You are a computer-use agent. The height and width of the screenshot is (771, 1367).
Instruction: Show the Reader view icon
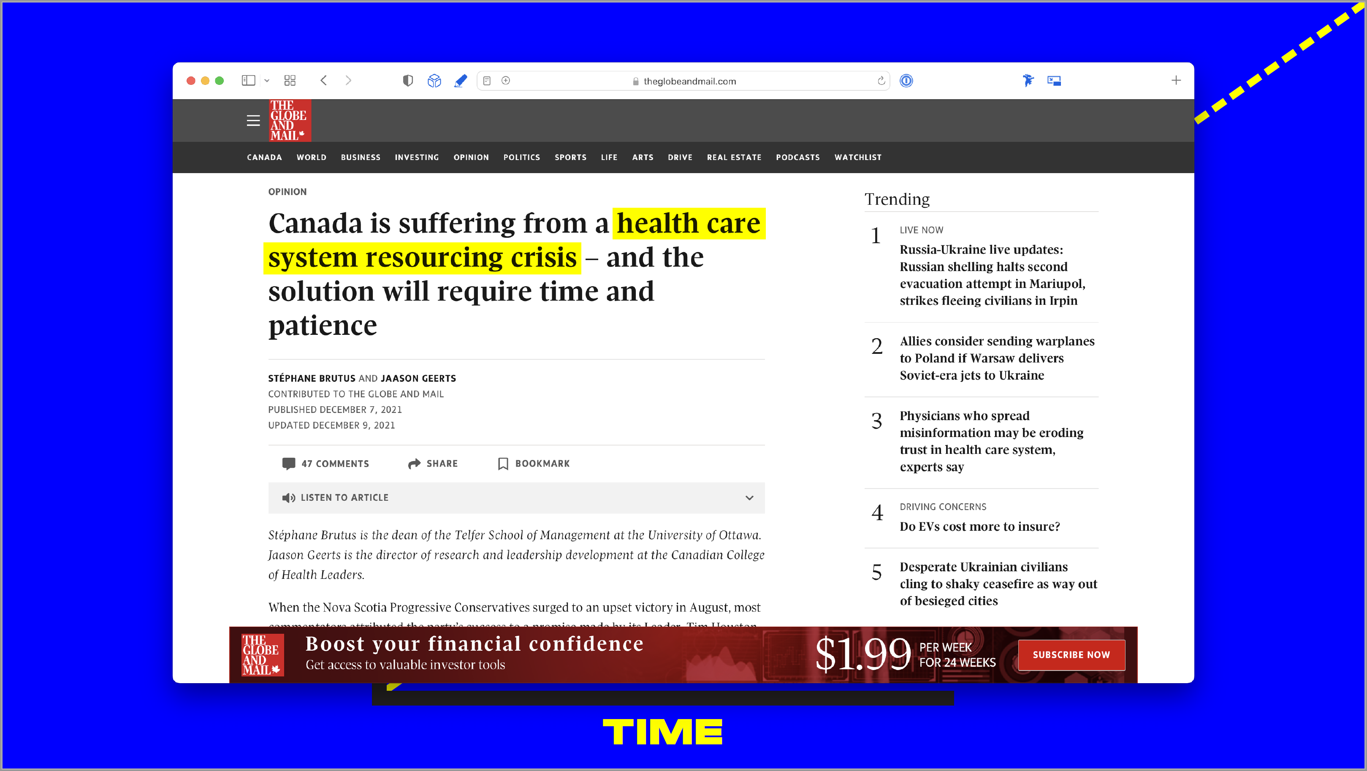[x=487, y=81]
